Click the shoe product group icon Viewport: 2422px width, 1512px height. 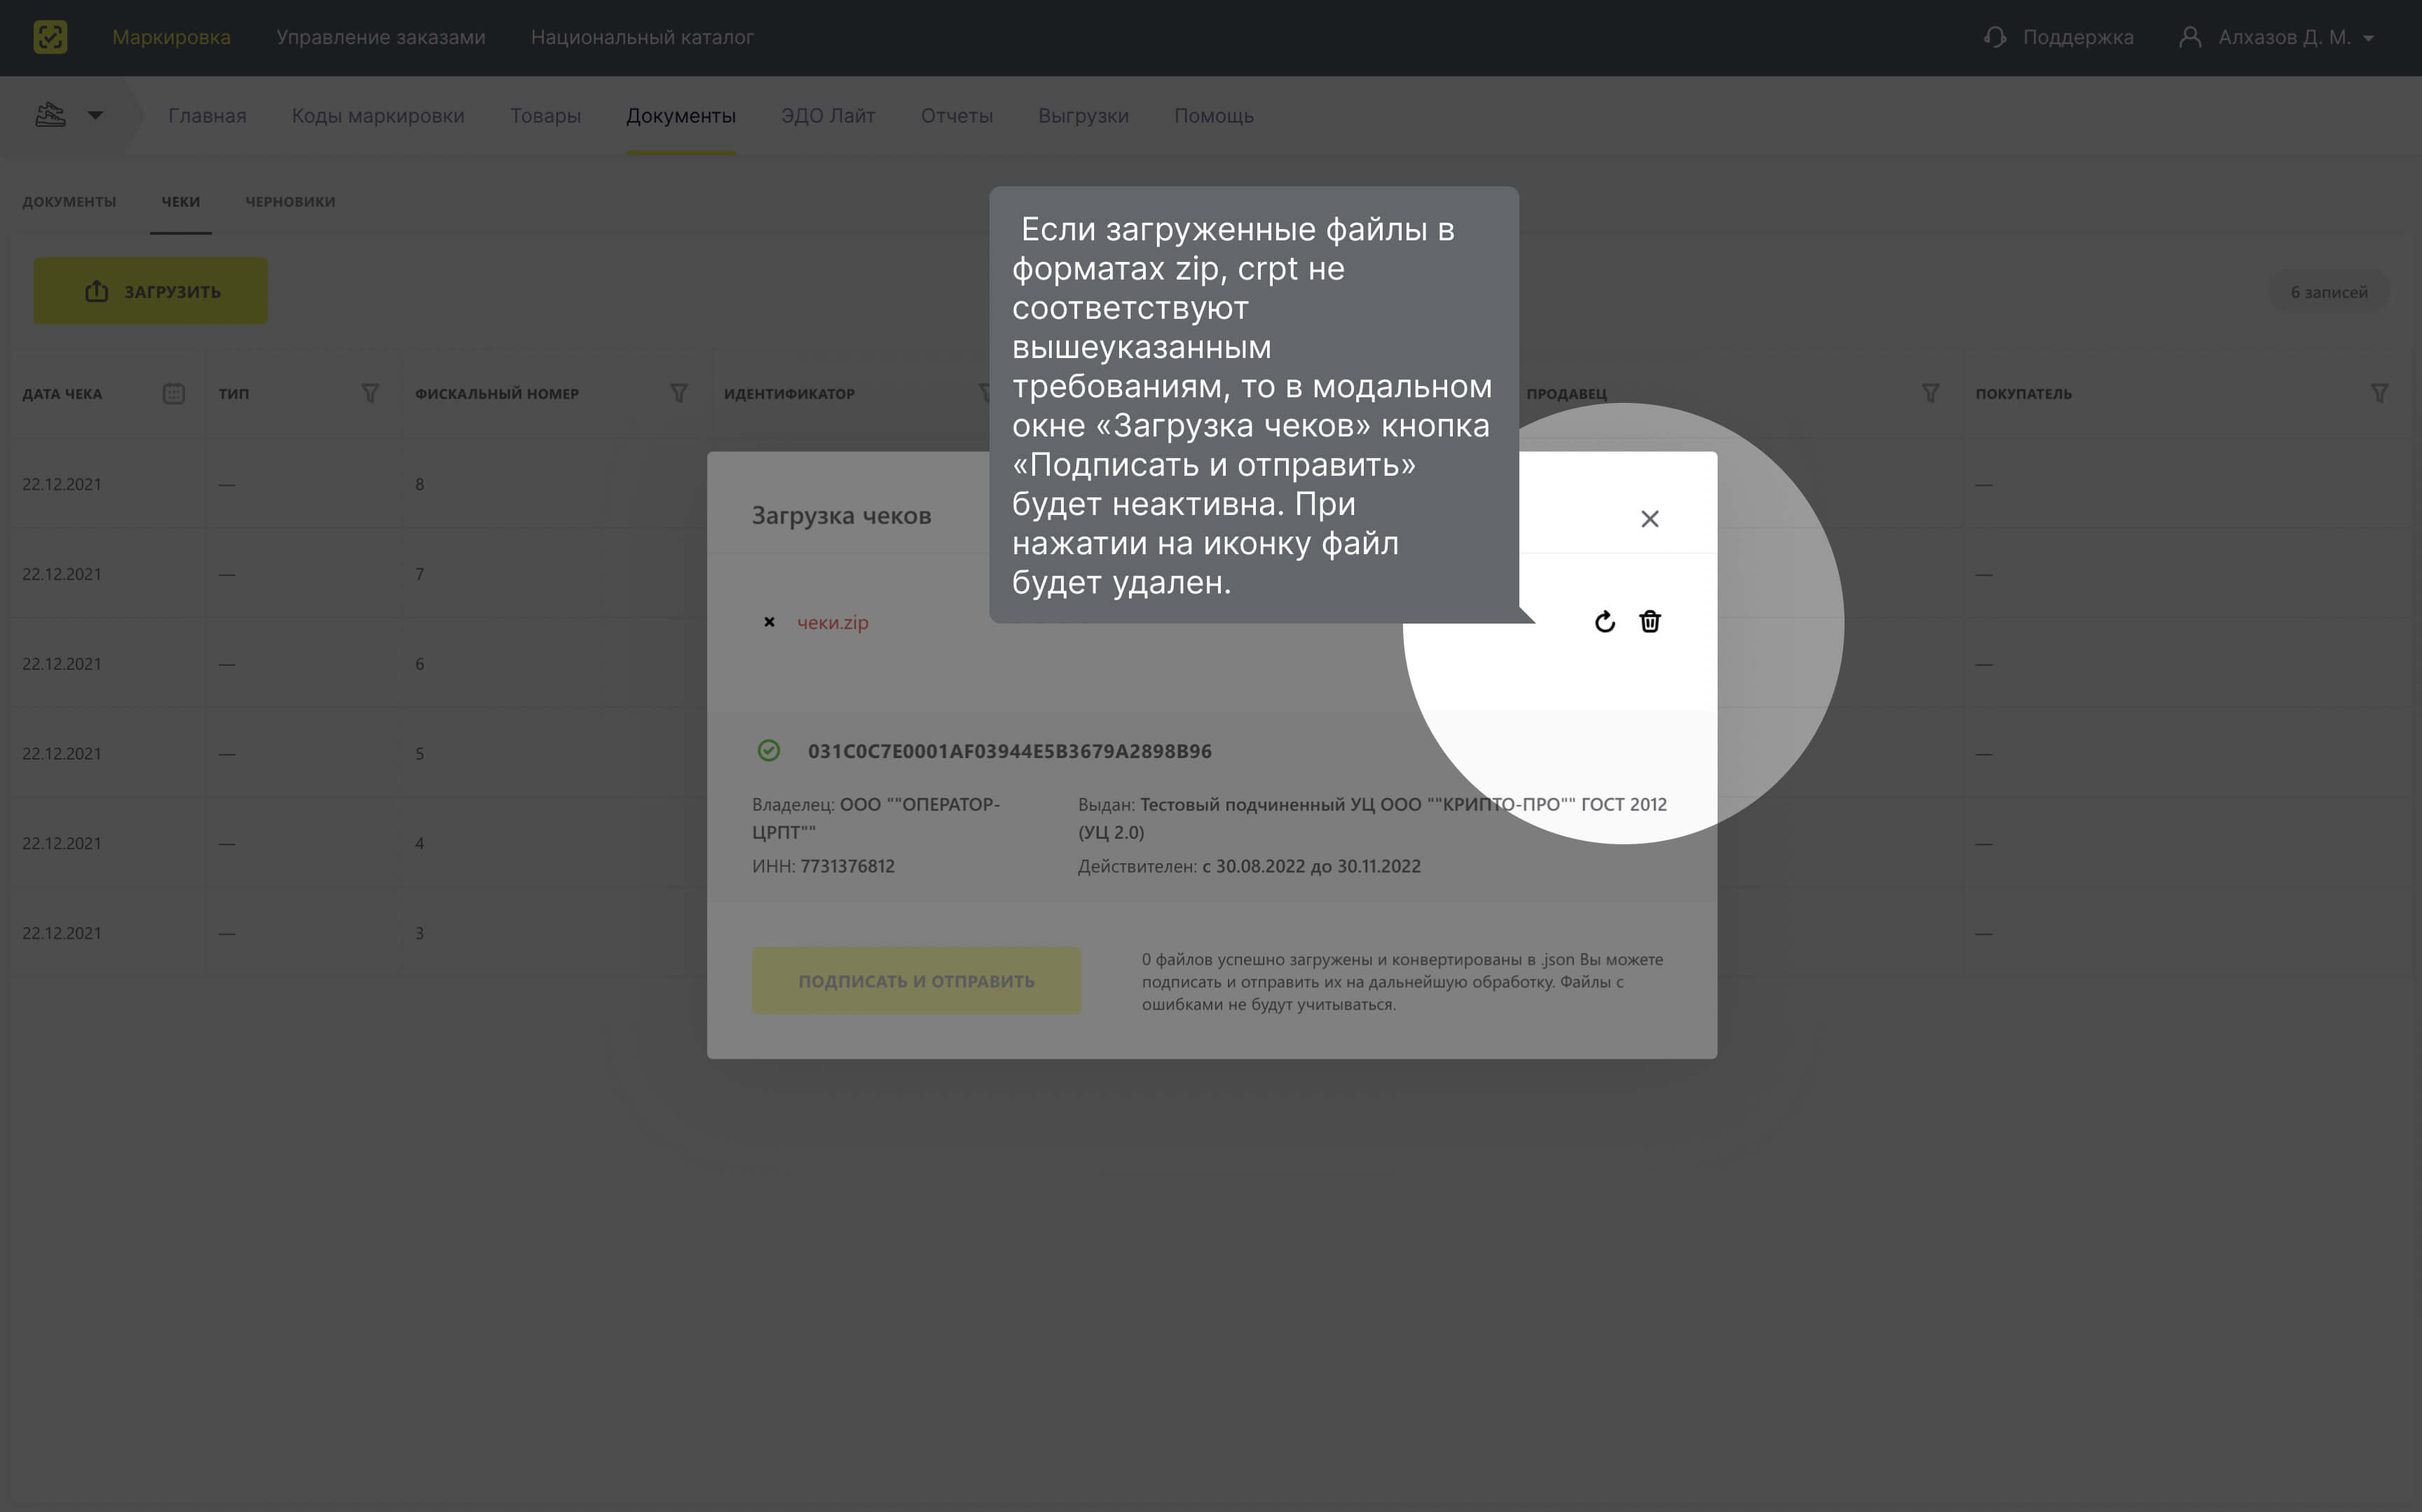click(x=50, y=115)
